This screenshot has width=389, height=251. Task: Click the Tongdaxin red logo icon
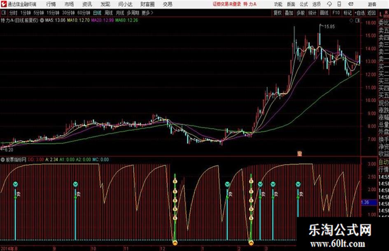(x=4, y=4)
